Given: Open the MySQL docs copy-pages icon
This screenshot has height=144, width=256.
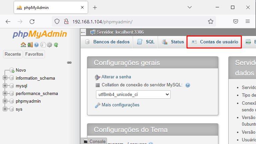Looking at the screenshot, I should pyautogui.click(x=43, y=45).
